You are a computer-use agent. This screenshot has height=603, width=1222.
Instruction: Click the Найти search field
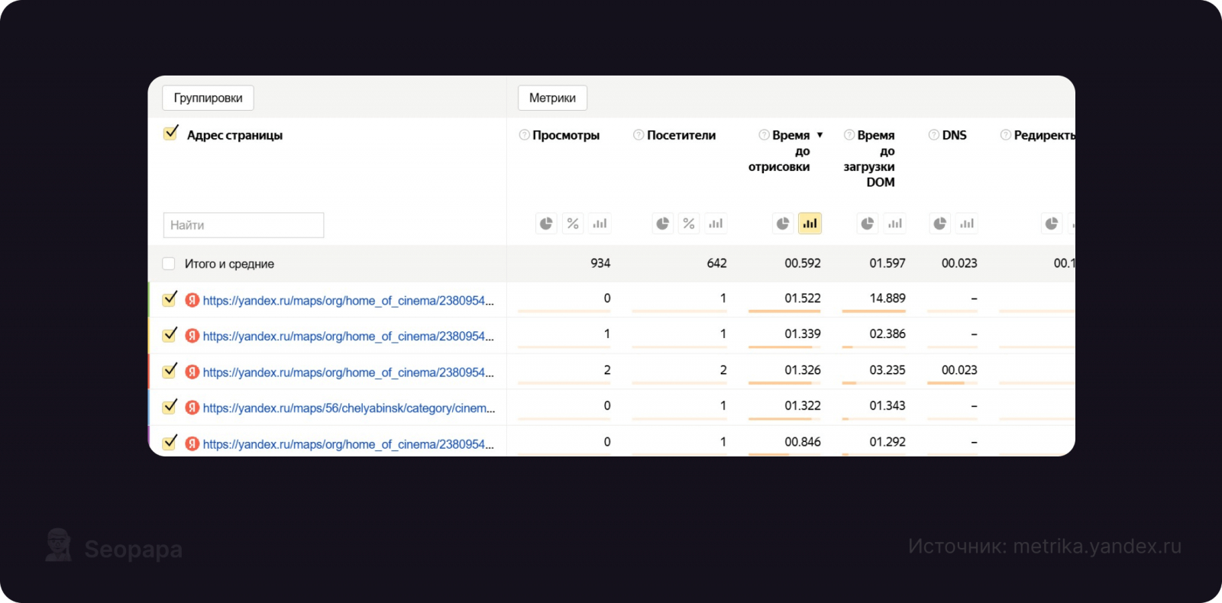coord(243,225)
